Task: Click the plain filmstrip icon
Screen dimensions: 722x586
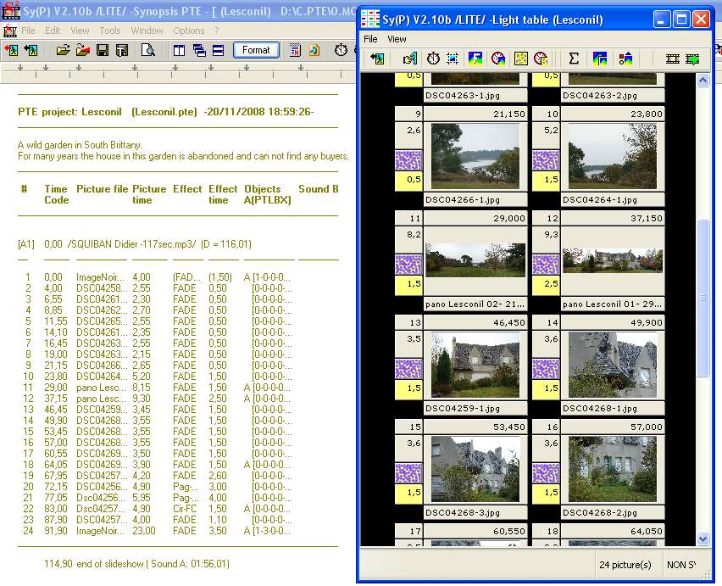Action: (x=672, y=59)
